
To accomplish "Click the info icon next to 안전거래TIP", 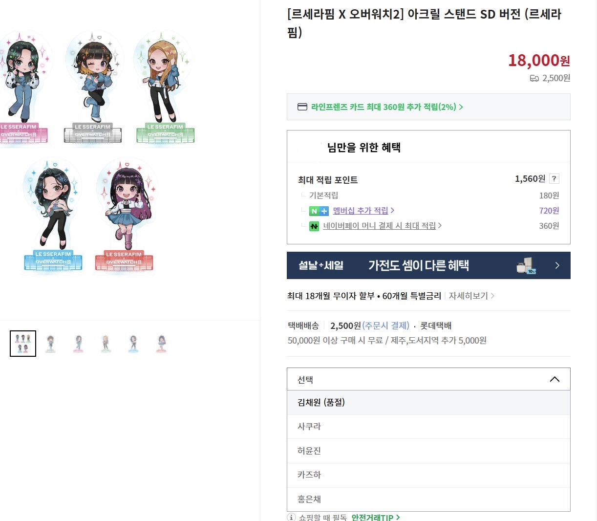I will (292, 517).
